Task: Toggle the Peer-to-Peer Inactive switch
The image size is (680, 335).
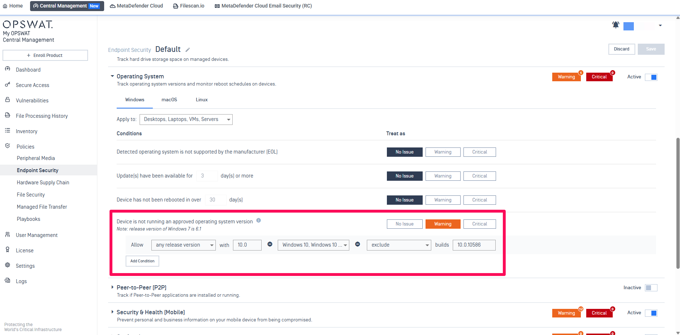Action: pyautogui.click(x=651, y=288)
